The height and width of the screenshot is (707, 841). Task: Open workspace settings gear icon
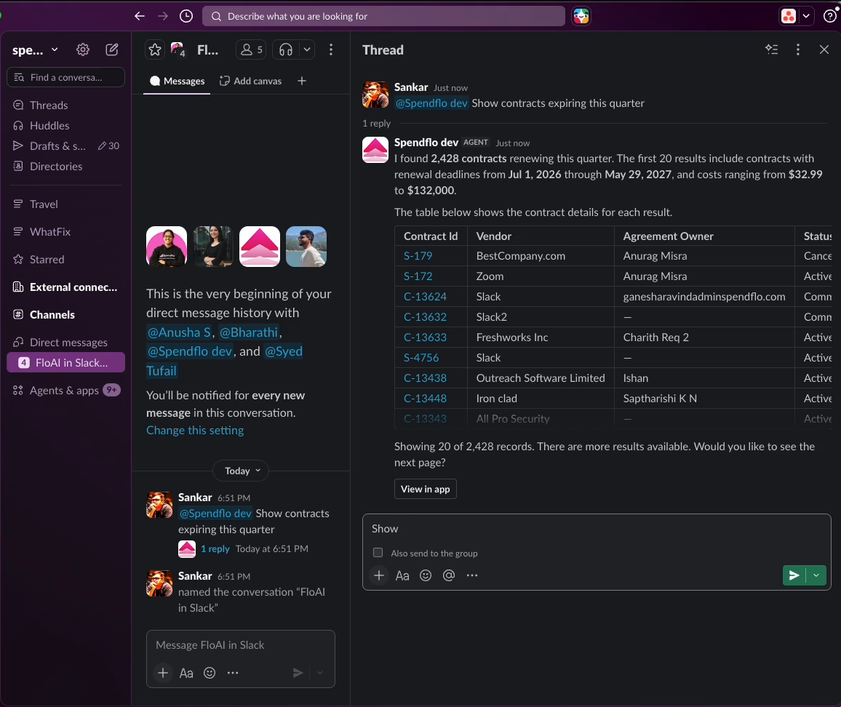point(83,50)
